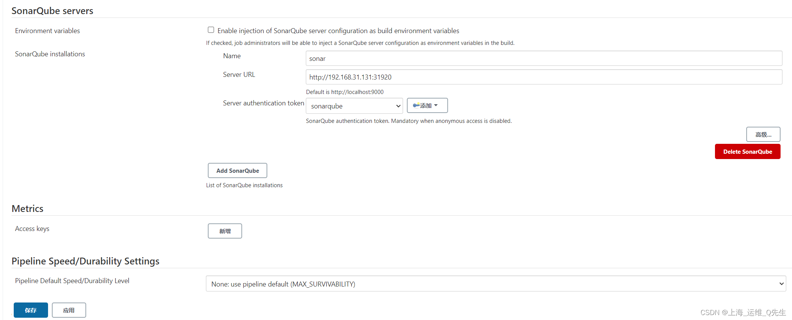The width and height of the screenshot is (792, 320).
Task: Click the 'SonarQube servers' section heading
Action: point(52,11)
